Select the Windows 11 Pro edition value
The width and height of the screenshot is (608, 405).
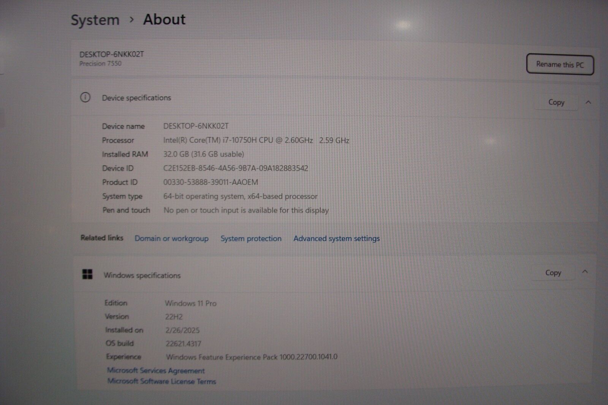(x=191, y=303)
